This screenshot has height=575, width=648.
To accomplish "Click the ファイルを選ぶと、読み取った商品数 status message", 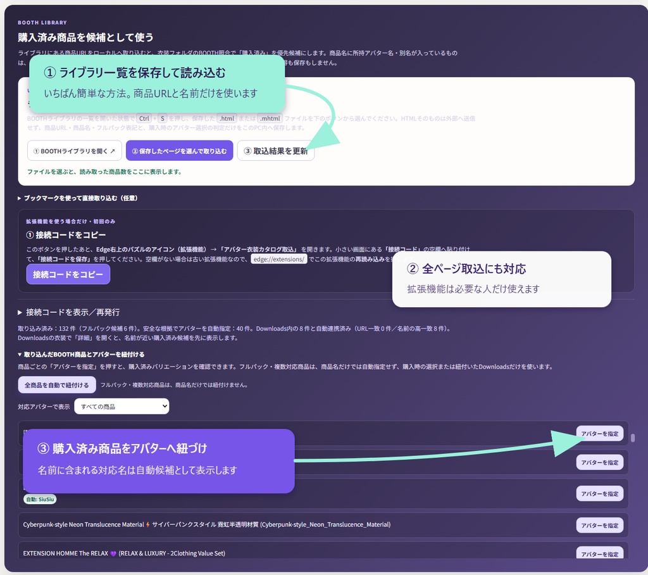I will tap(104, 172).
